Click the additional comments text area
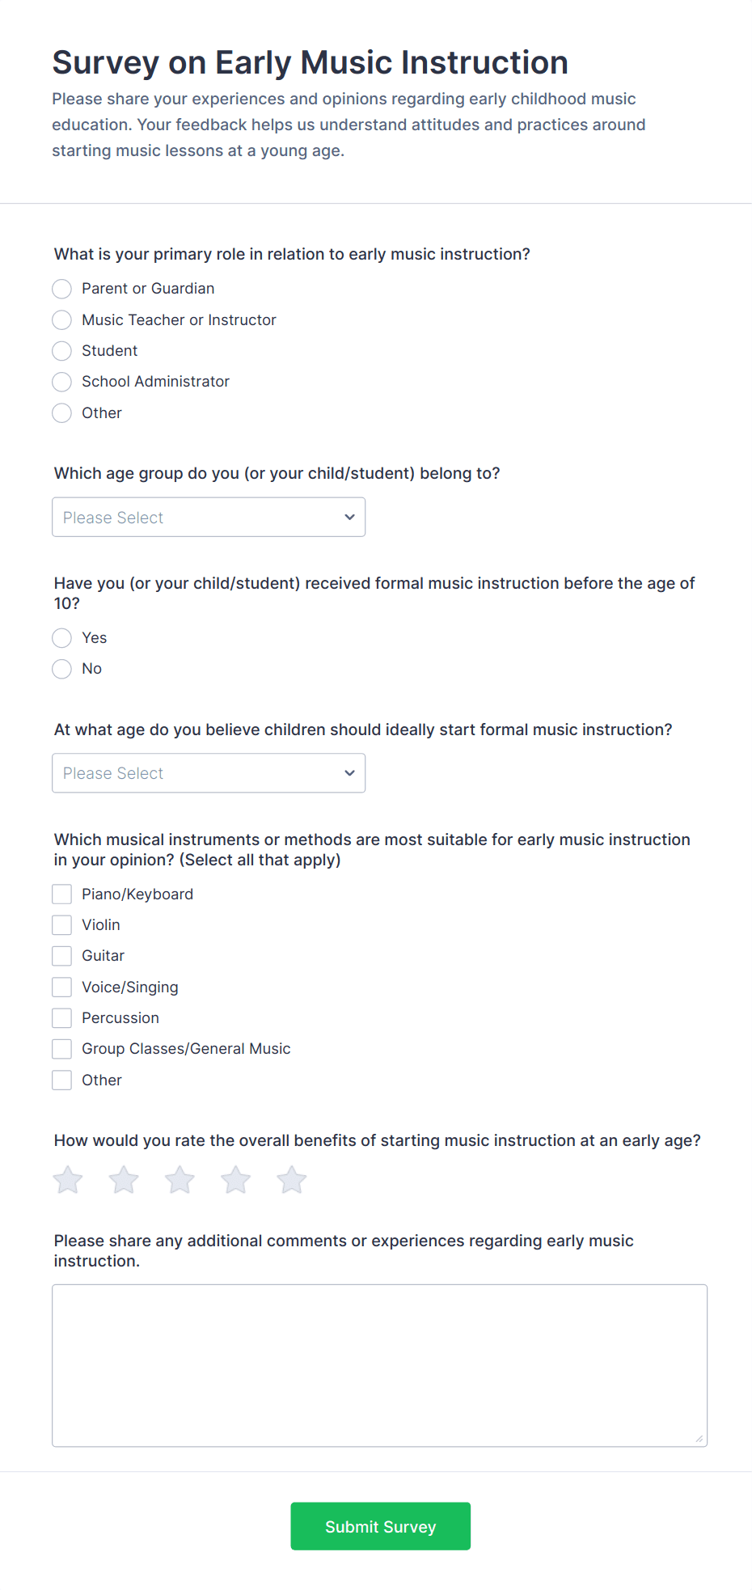The height and width of the screenshot is (1590, 752). [x=380, y=1365]
